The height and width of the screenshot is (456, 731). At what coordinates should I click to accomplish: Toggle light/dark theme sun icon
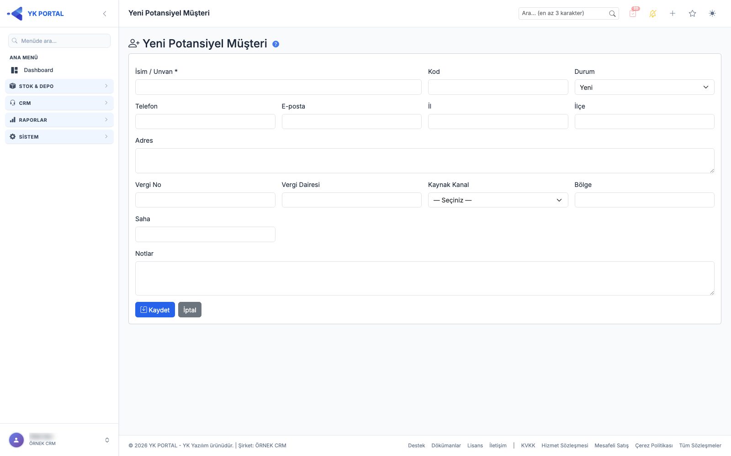(x=712, y=14)
